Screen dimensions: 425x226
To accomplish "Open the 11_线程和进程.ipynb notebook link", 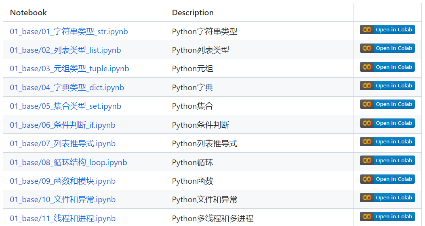I will [x=63, y=218].
